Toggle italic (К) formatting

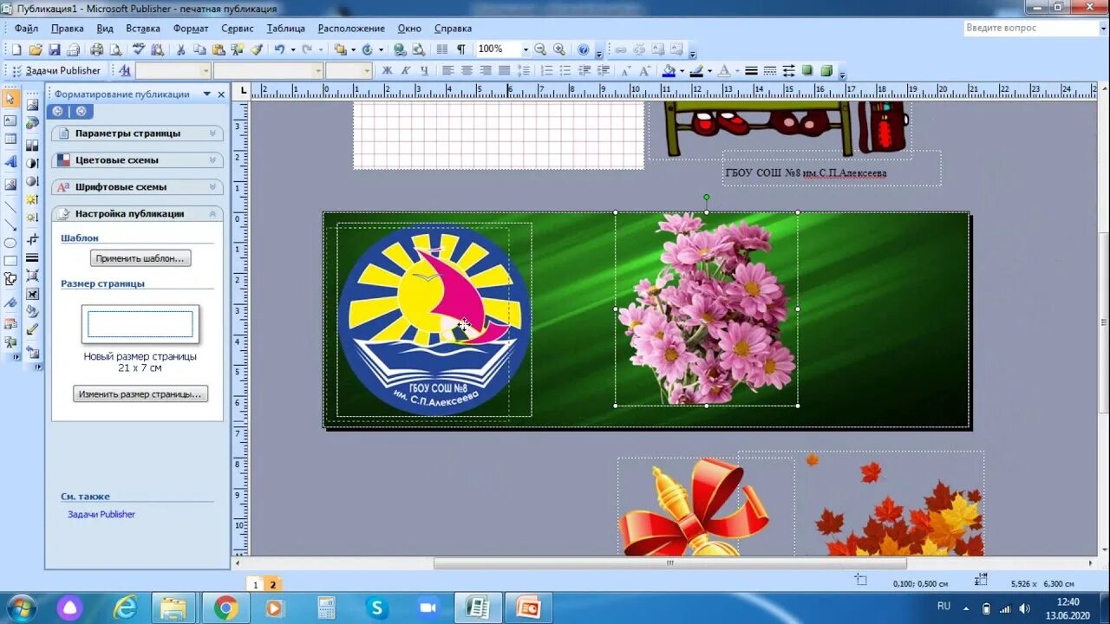[x=406, y=70]
